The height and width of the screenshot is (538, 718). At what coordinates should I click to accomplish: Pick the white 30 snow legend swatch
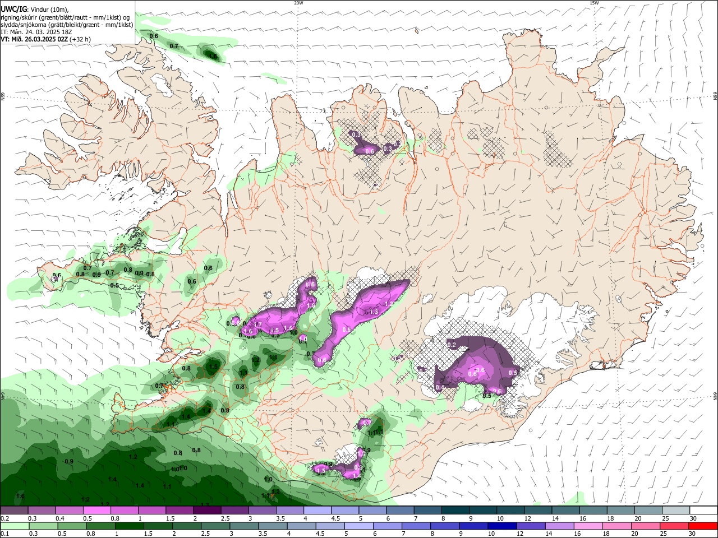[704, 511]
